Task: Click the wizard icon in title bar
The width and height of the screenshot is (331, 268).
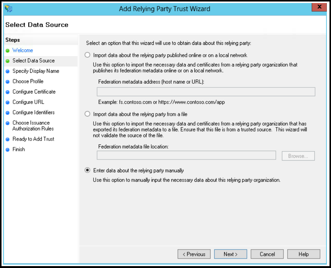Action: tap(9, 9)
